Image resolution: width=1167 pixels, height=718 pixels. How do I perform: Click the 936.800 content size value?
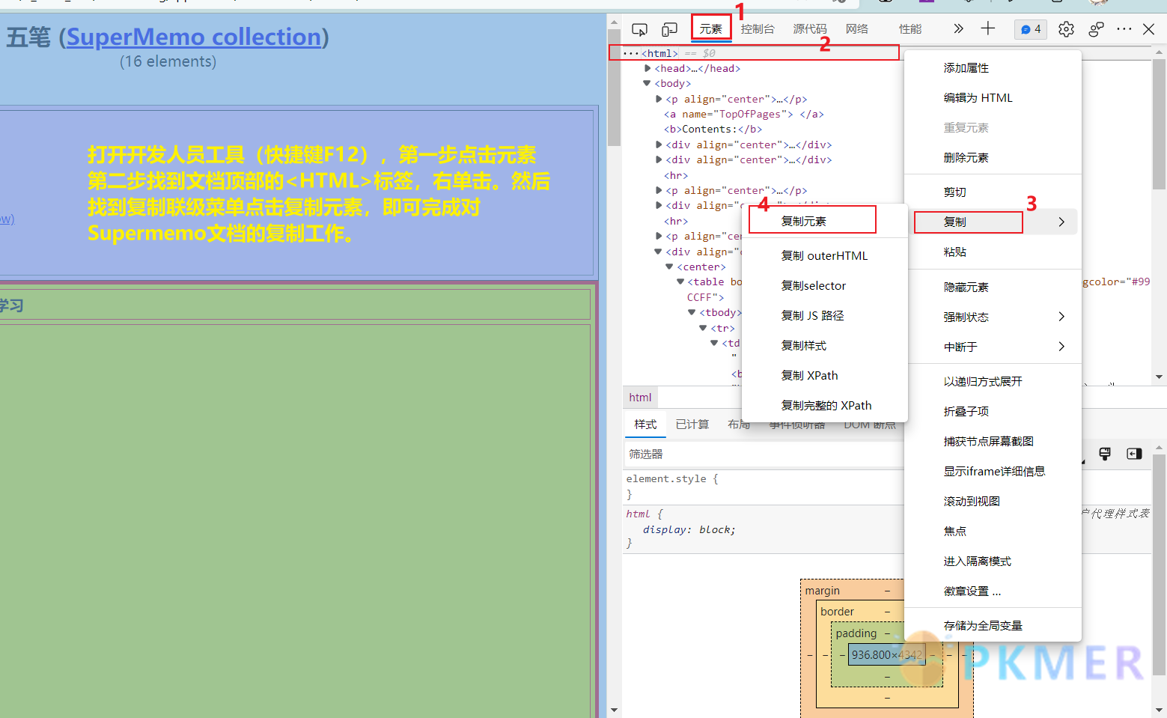pyautogui.click(x=887, y=654)
